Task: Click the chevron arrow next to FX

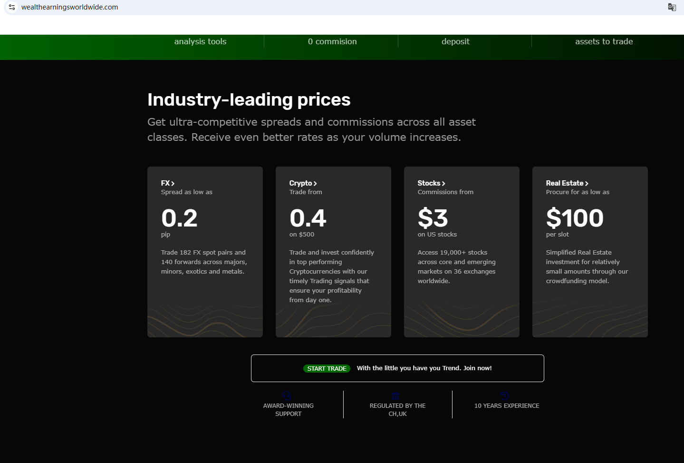Action: click(x=173, y=184)
